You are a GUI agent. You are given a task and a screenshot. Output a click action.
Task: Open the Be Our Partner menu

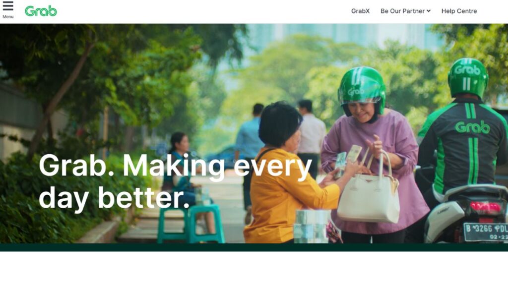pos(405,11)
